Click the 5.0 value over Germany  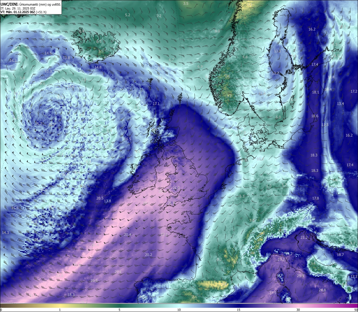(x=269, y=186)
